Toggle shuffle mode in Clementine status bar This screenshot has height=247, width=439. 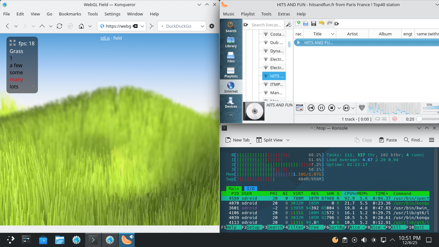pyautogui.click(x=384, y=119)
